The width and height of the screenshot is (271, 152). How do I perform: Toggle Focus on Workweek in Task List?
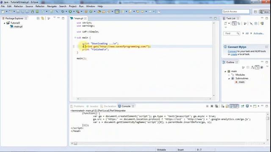coord(245,24)
